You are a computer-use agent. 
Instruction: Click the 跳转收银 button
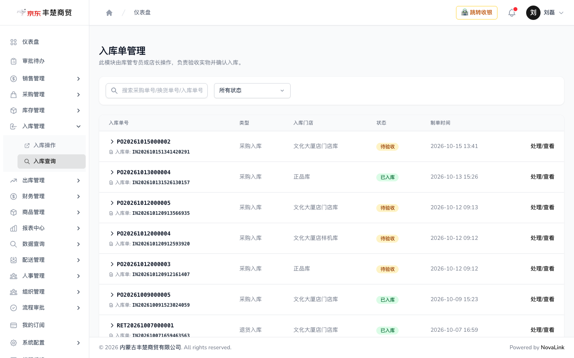[x=477, y=13]
